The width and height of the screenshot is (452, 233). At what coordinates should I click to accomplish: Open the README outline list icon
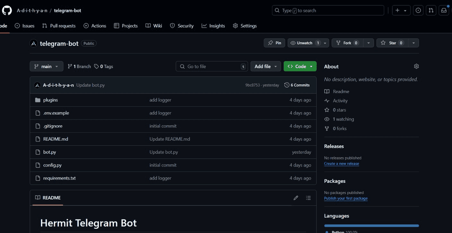(x=308, y=198)
